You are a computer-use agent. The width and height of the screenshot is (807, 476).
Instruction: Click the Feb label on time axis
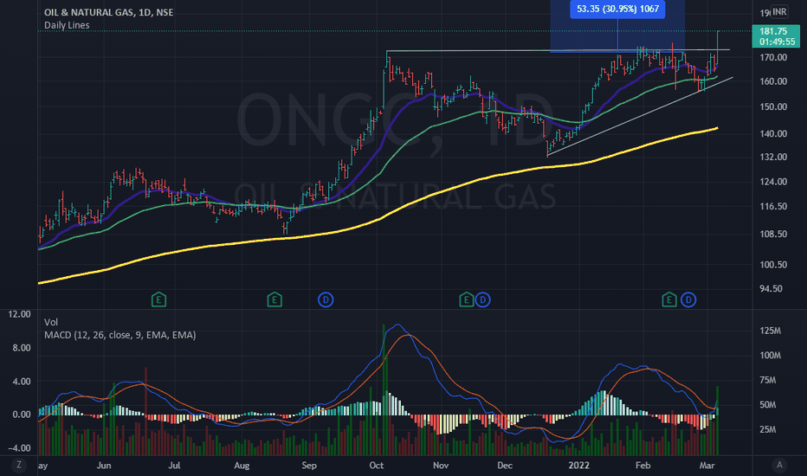point(642,466)
